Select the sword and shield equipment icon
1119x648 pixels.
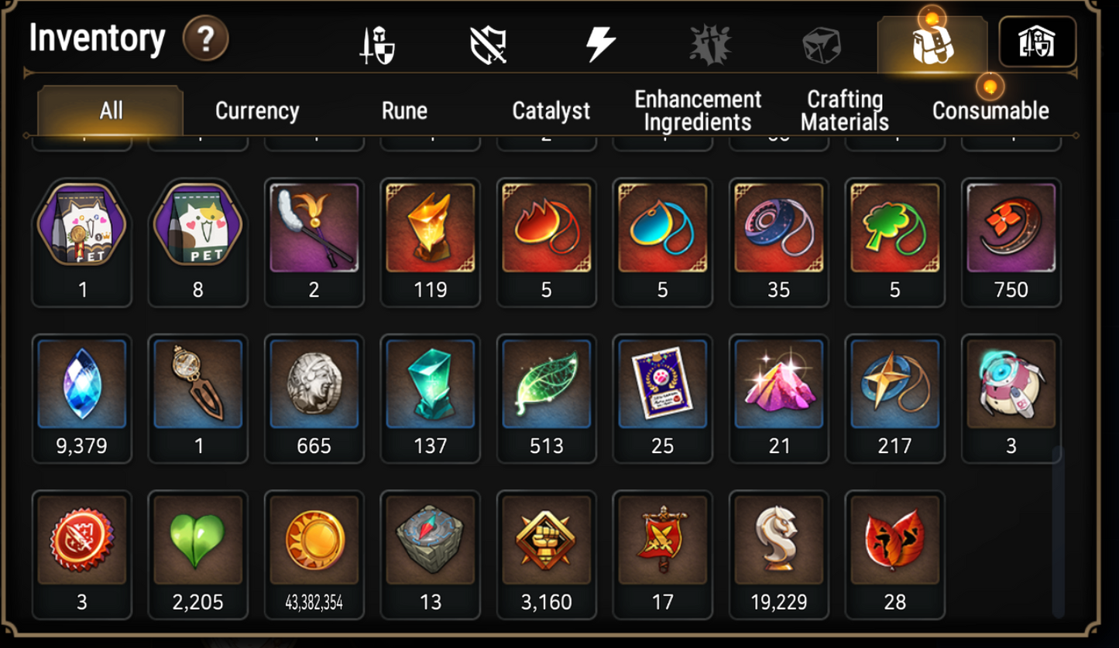pos(377,46)
